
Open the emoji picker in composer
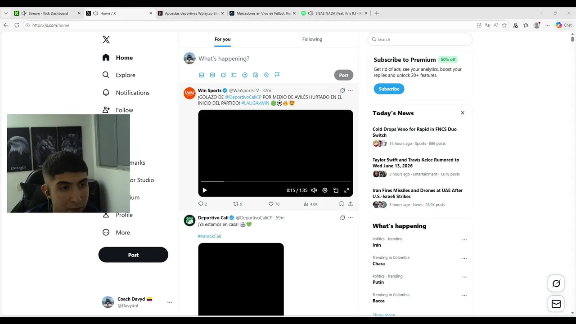pyautogui.click(x=245, y=75)
